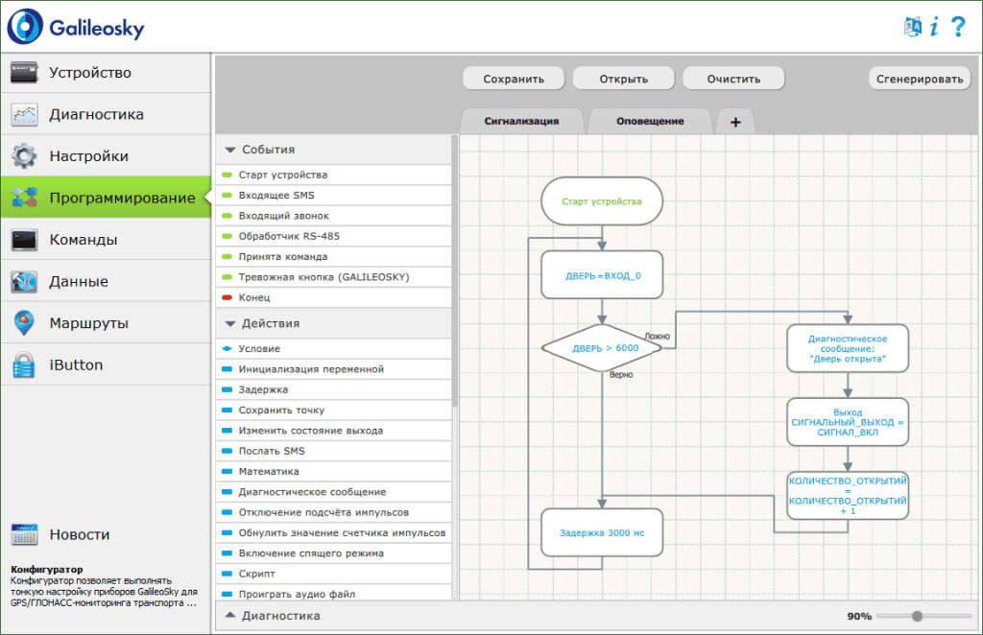Go to the Диагностика sidebar section
Screen dimensions: 983x635
click(106, 114)
